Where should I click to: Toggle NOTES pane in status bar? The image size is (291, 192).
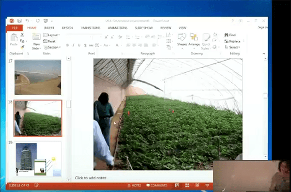click(x=134, y=185)
